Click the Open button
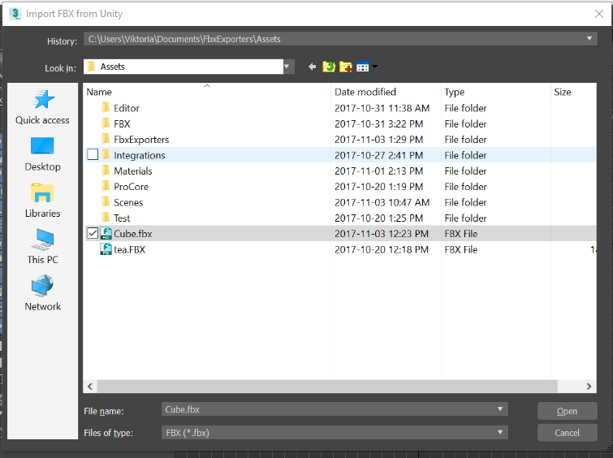This screenshot has height=458, width=613. click(x=567, y=411)
